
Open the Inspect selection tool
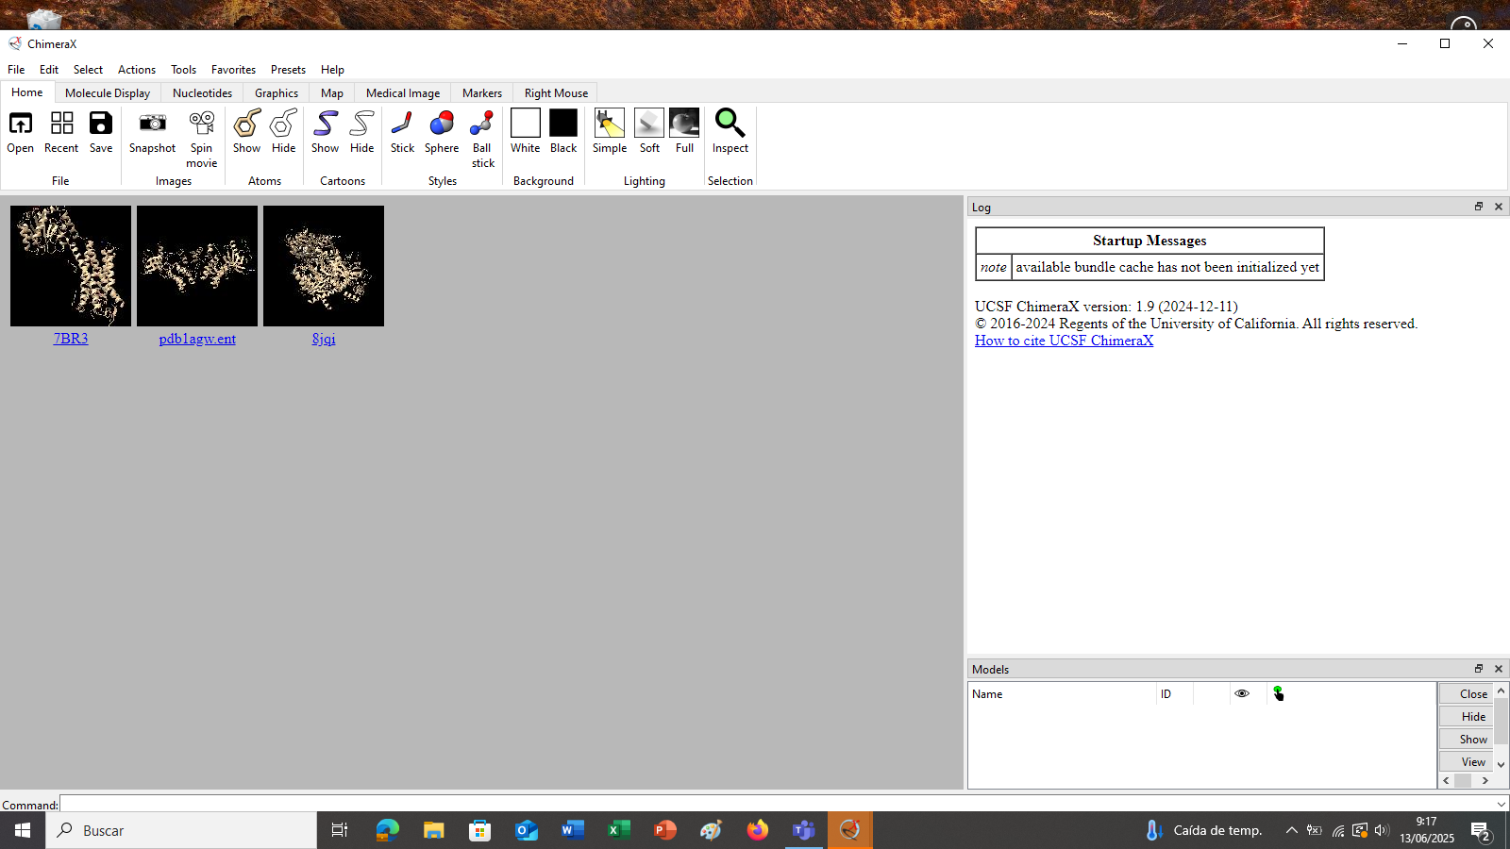[730, 132]
